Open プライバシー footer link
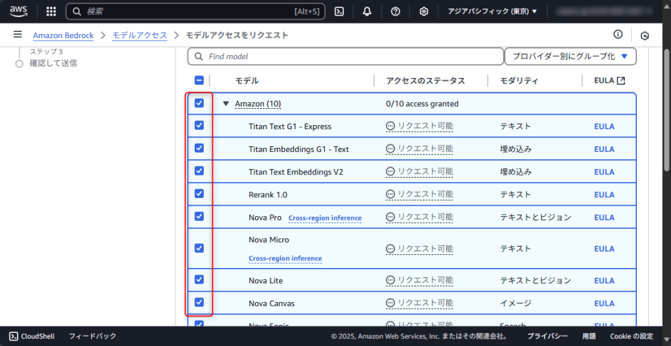This screenshot has height=346, width=671. point(547,336)
